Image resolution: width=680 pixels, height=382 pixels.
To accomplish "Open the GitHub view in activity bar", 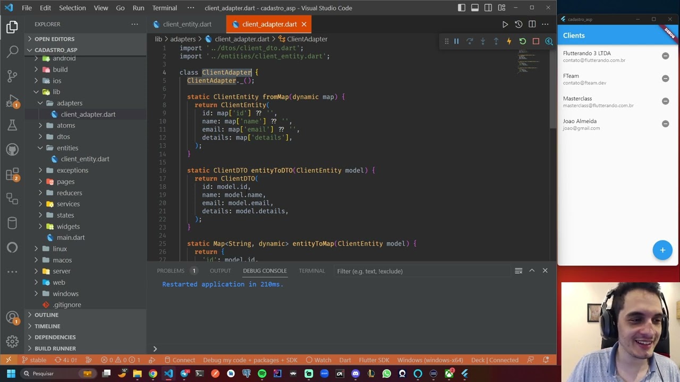I will coord(12,150).
